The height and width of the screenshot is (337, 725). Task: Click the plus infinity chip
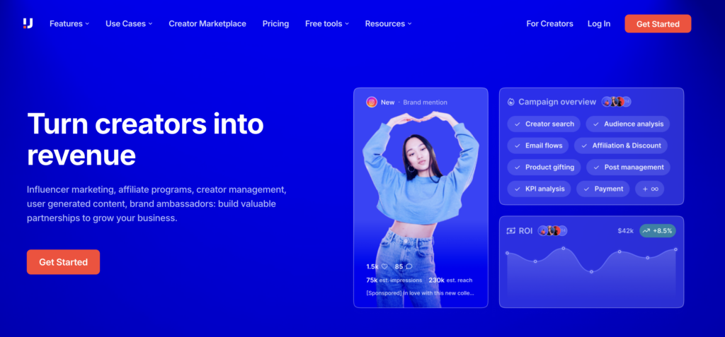pos(650,189)
